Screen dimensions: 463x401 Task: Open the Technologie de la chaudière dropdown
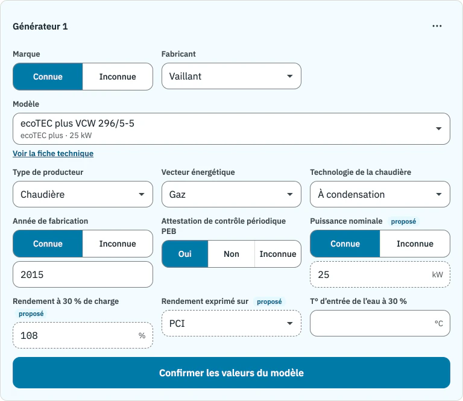pyautogui.click(x=380, y=194)
